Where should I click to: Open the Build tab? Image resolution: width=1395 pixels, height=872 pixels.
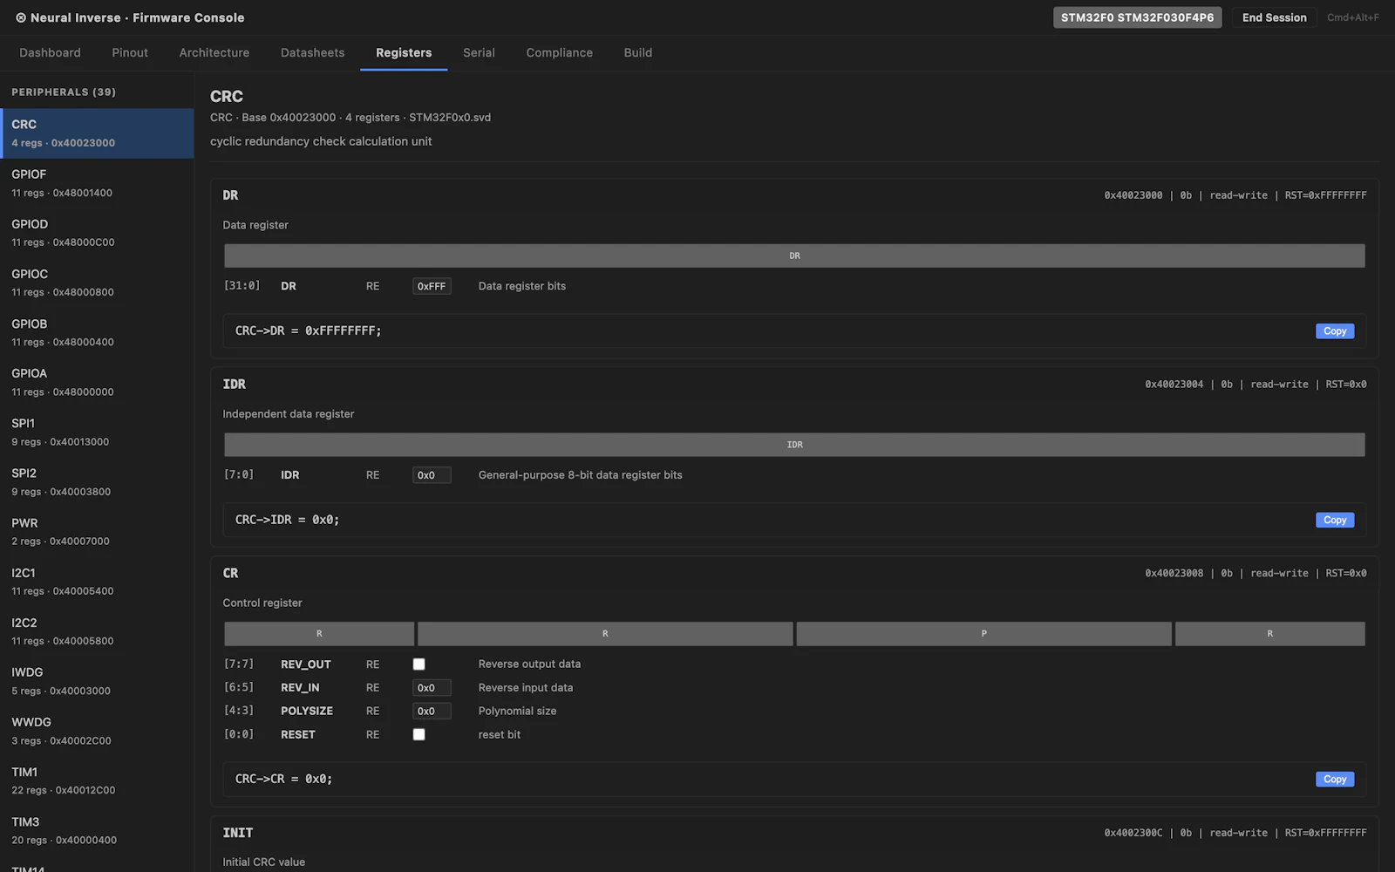click(x=637, y=52)
